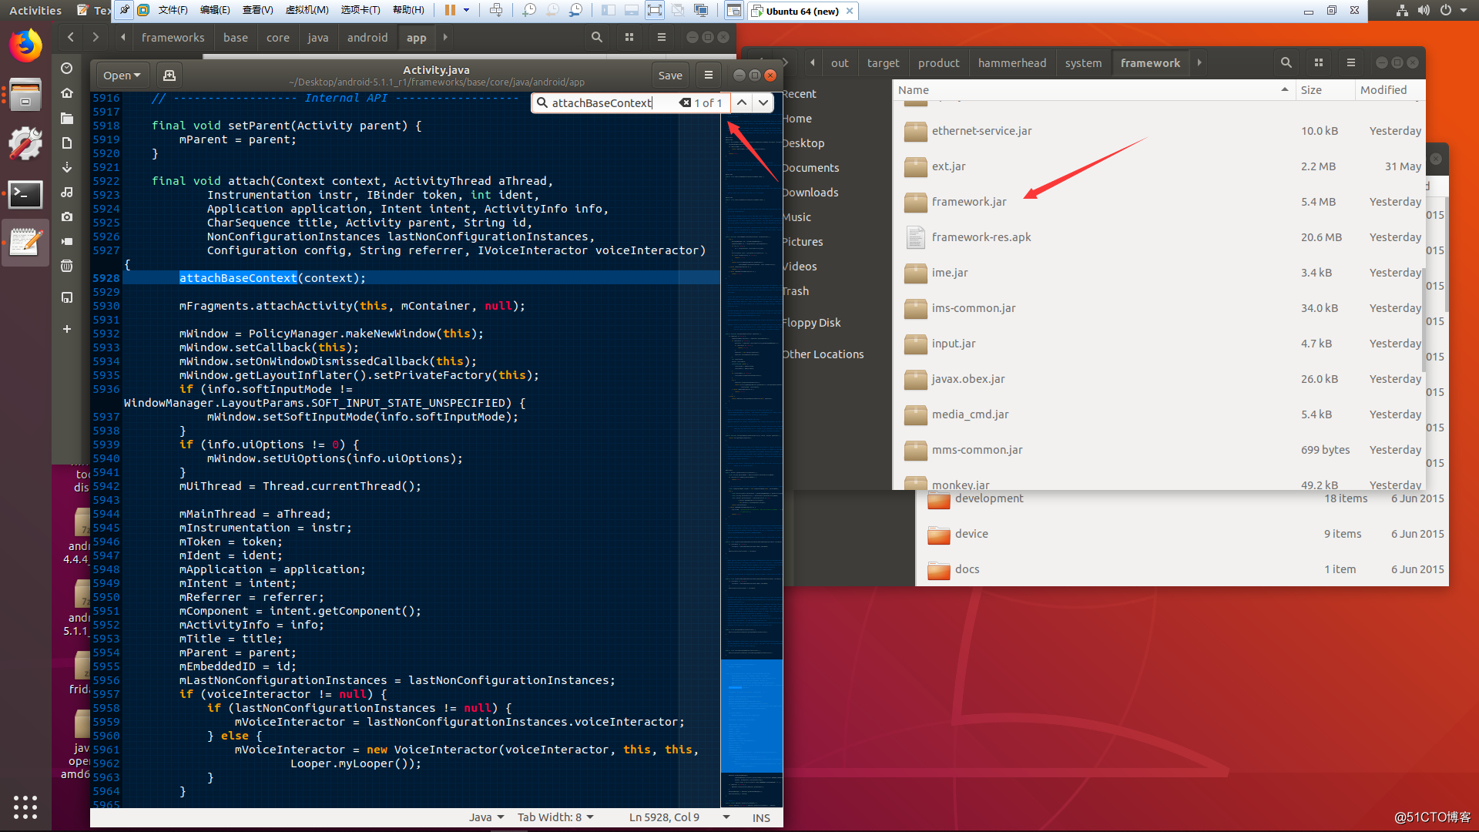This screenshot has height=832, width=1479.
Task: Select framework.jar in file list
Action: tap(968, 202)
